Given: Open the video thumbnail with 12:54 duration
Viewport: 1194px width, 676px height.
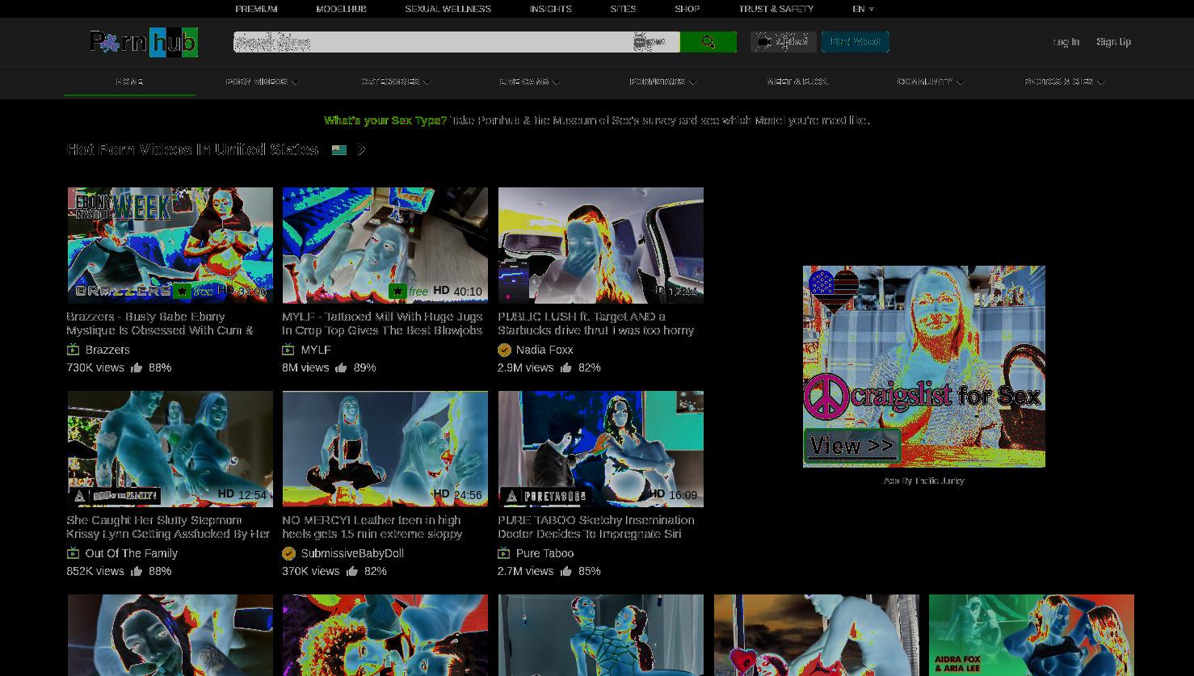Looking at the screenshot, I should click(170, 449).
